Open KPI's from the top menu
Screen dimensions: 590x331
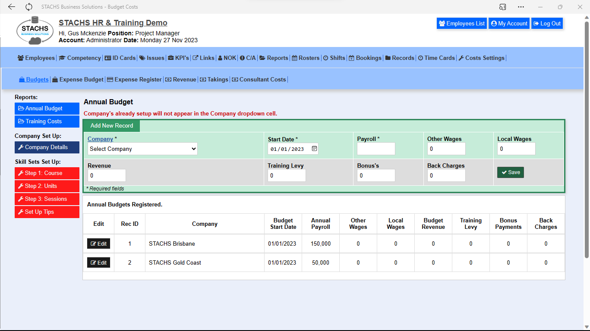click(179, 58)
